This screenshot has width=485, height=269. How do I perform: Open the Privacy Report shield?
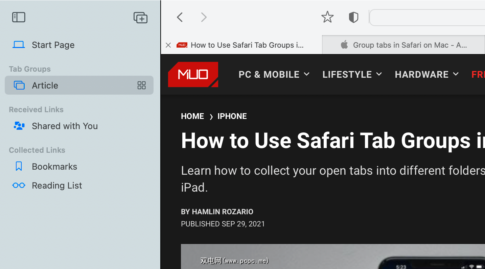(353, 17)
